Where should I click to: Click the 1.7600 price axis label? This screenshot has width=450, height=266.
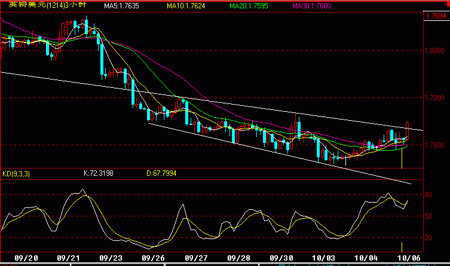tap(434, 145)
